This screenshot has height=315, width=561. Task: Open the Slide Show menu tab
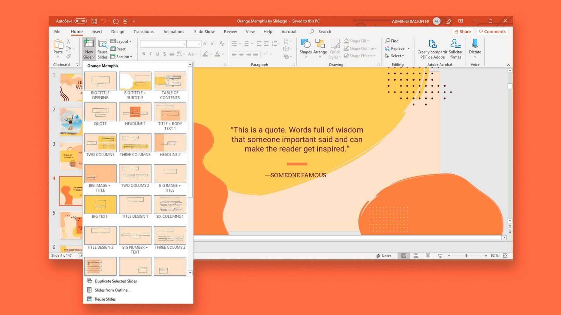point(204,31)
